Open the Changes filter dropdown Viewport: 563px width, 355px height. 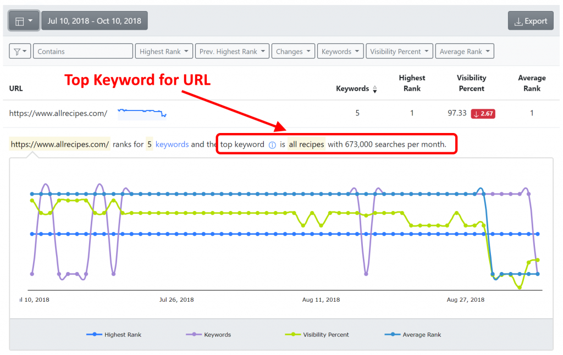[294, 51]
